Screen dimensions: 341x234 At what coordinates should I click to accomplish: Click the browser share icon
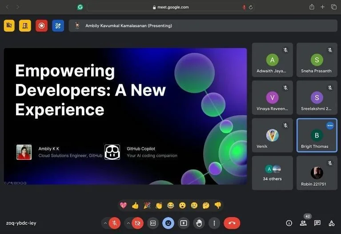pyautogui.click(x=312, y=7)
